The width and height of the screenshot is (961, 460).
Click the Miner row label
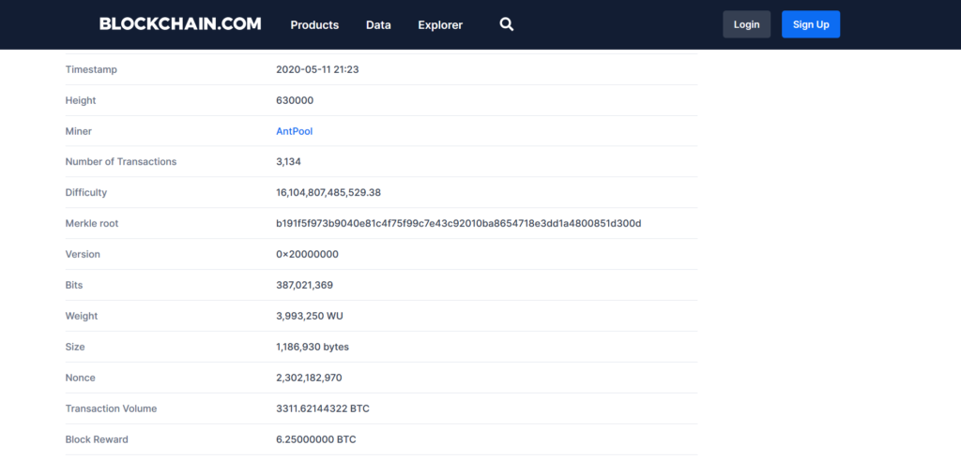tap(79, 131)
